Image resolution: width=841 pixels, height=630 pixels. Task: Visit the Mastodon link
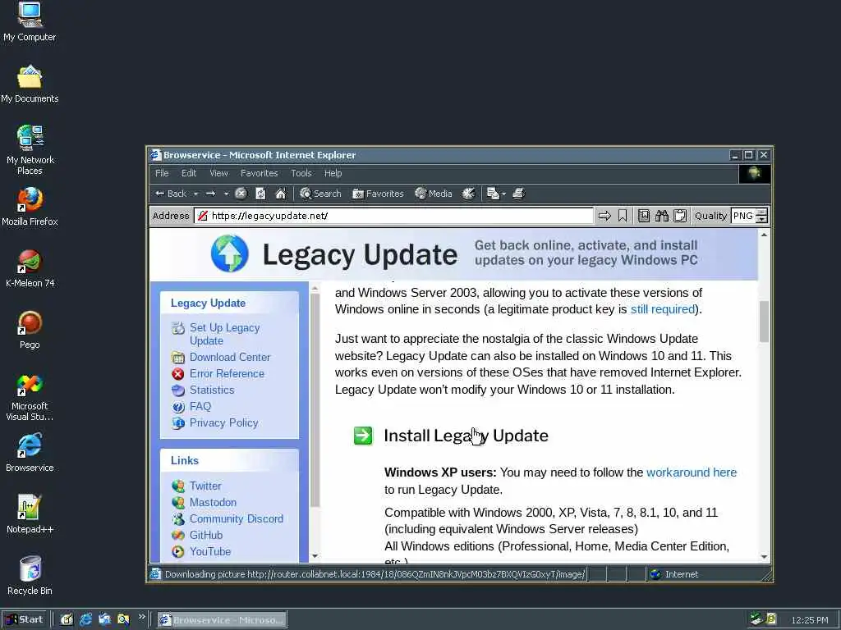pyautogui.click(x=213, y=502)
